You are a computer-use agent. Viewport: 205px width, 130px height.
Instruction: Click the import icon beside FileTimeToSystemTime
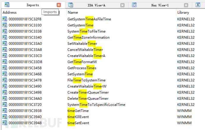tap(4, 80)
